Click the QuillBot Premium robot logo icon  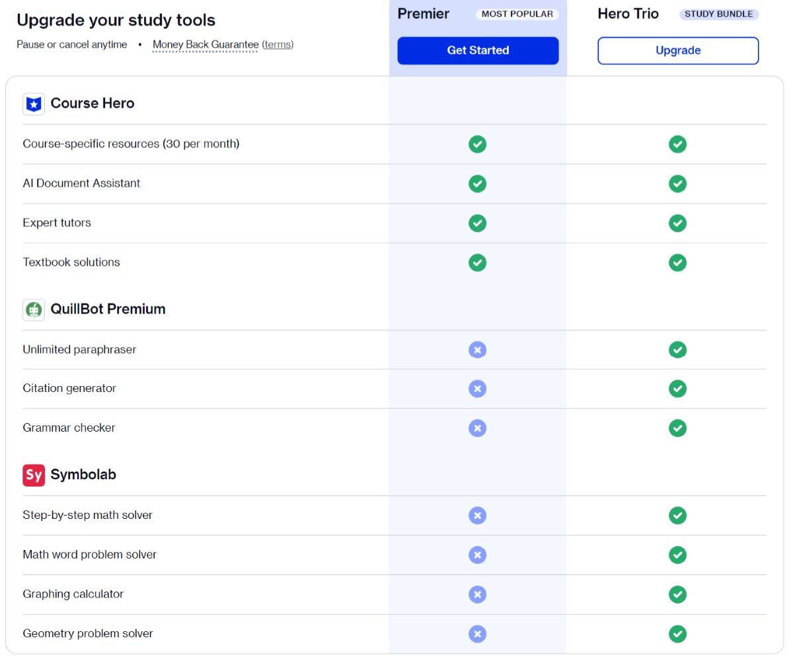34,309
